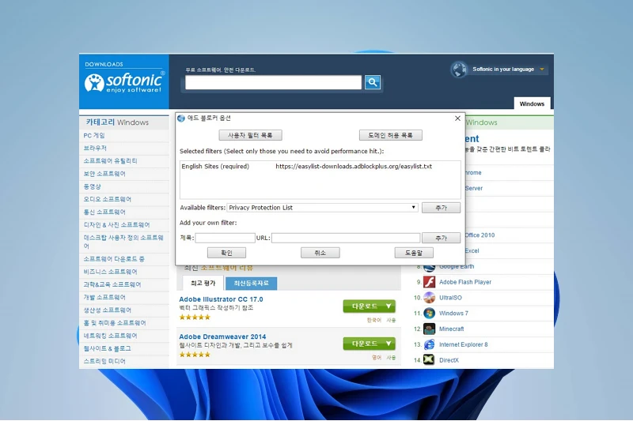The width and height of the screenshot is (633, 421).
Task: Click 추가 next to Available filters
Action: [441, 208]
